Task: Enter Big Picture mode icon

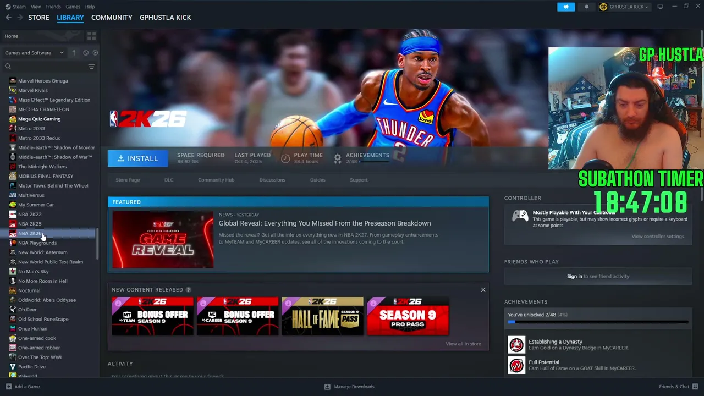Action: click(x=660, y=7)
